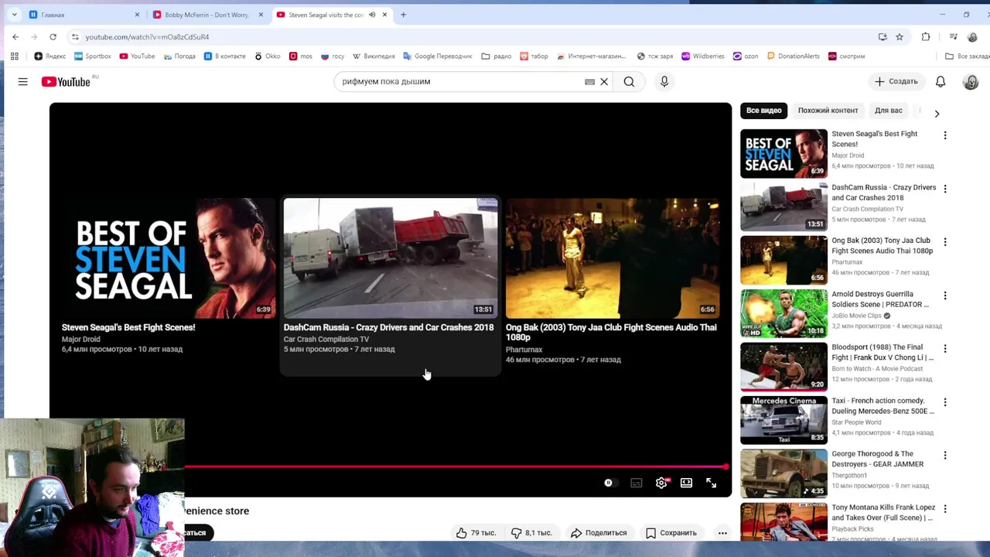The image size is (990, 557).
Task: Run search with the magnifier button
Action: pos(629,81)
